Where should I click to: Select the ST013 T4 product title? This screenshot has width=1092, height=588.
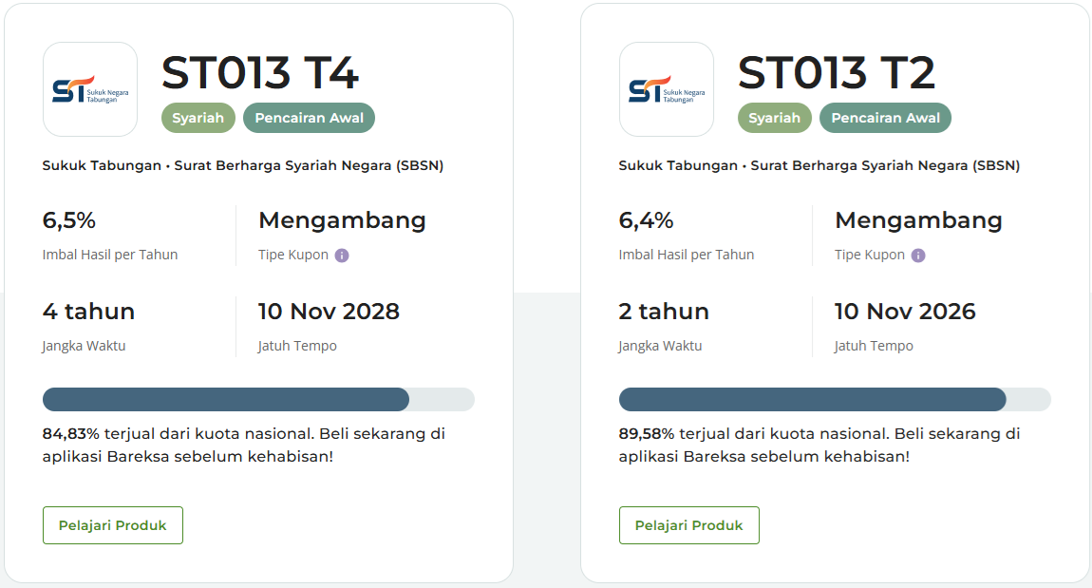pyautogui.click(x=260, y=73)
